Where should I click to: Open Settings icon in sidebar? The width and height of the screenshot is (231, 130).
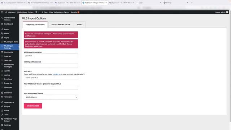click(x=2, y=125)
